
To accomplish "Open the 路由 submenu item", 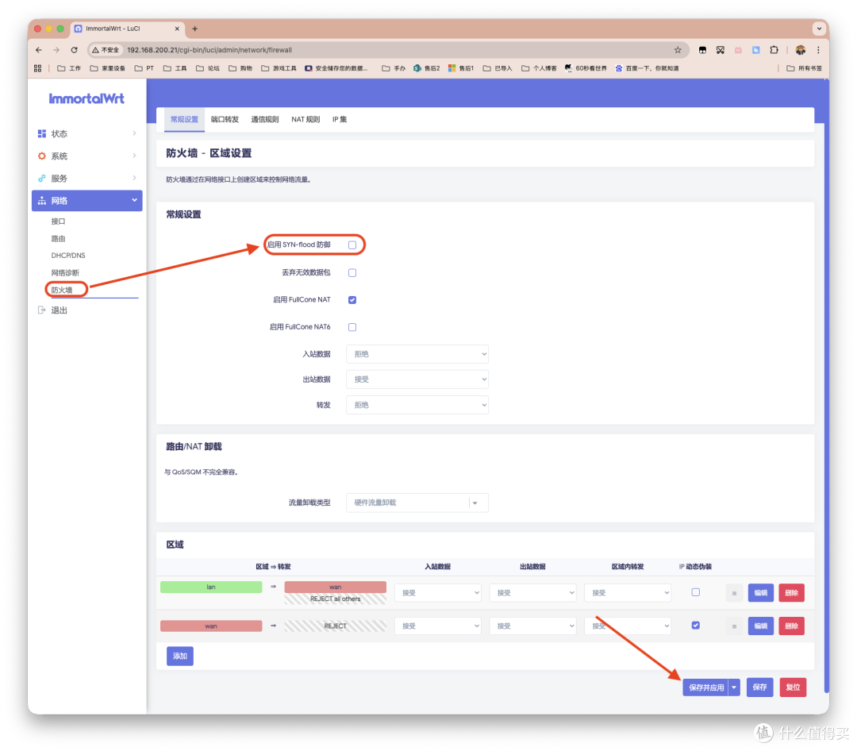I will pos(58,238).
